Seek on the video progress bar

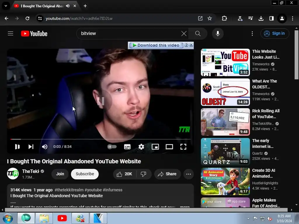100,139
